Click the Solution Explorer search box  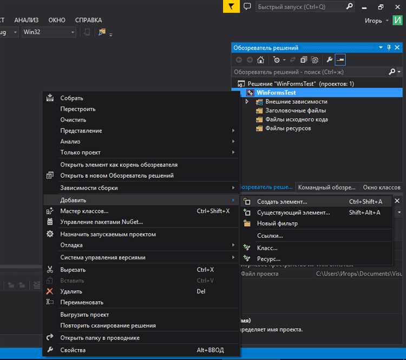(310, 72)
